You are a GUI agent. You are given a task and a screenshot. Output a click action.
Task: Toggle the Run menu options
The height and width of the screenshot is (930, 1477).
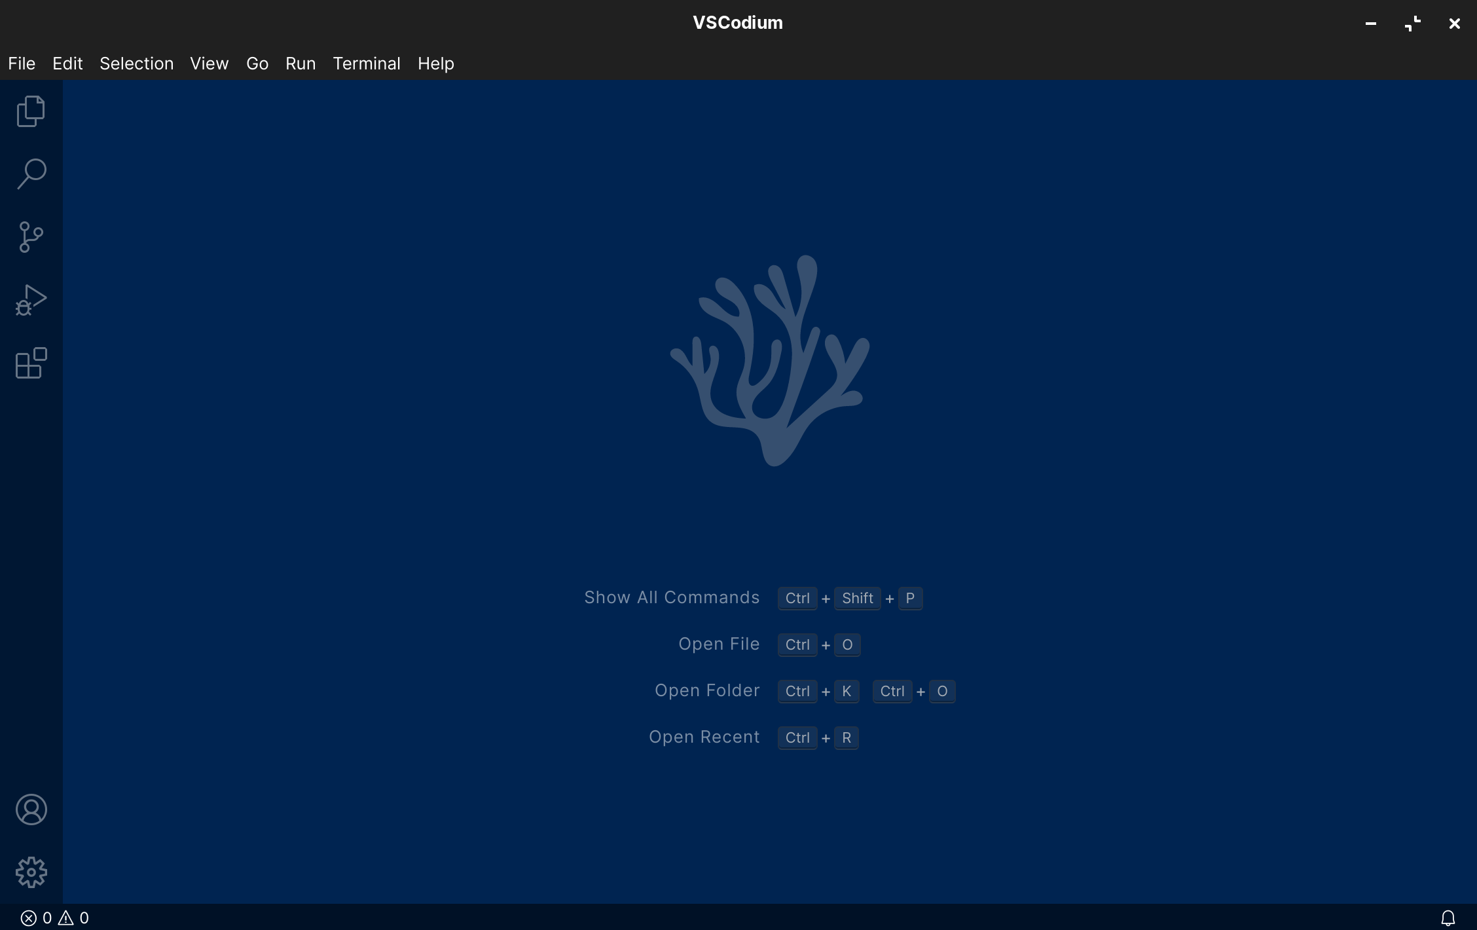[300, 64]
